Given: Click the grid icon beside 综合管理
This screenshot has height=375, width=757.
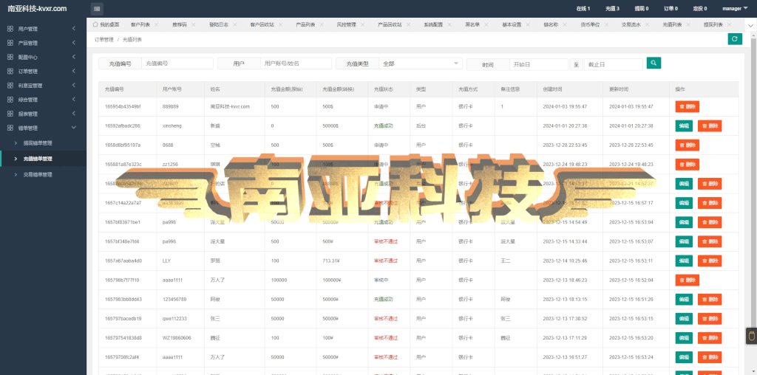Looking at the screenshot, I should coord(10,100).
